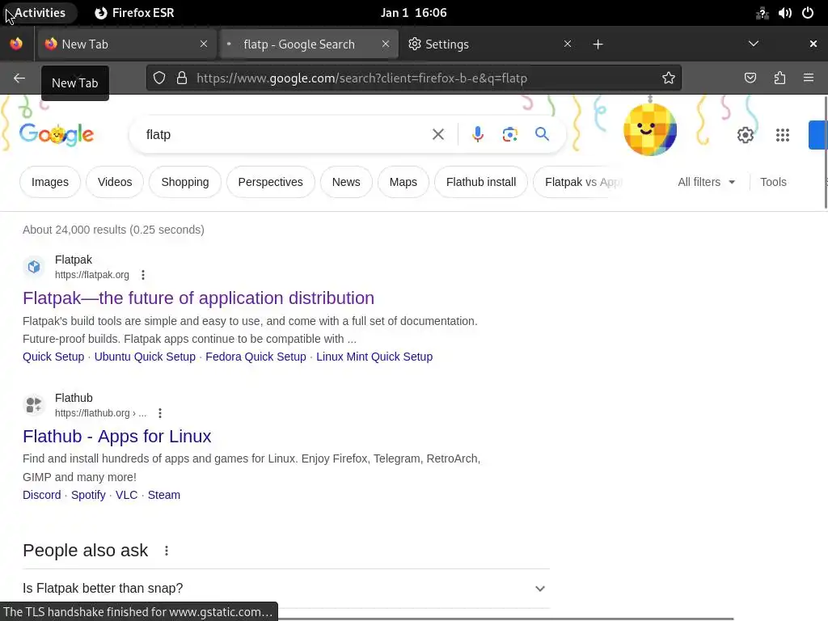Click the tracking protection shield icon
828x621 pixels.
(x=159, y=78)
